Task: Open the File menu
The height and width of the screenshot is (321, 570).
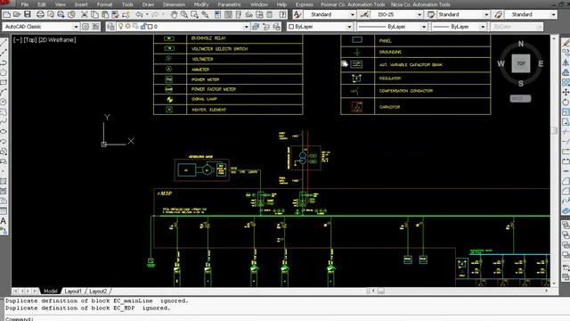Action: pos(25,4)
